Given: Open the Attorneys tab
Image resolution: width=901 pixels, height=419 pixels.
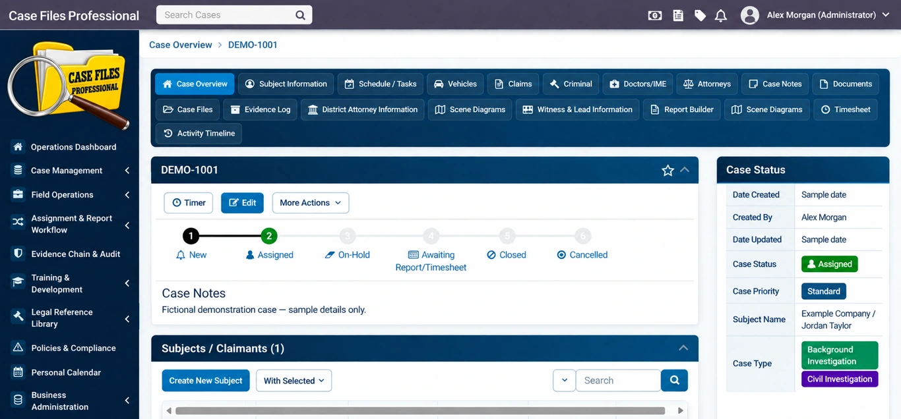Looking at the screenshot, I should 707,84.
